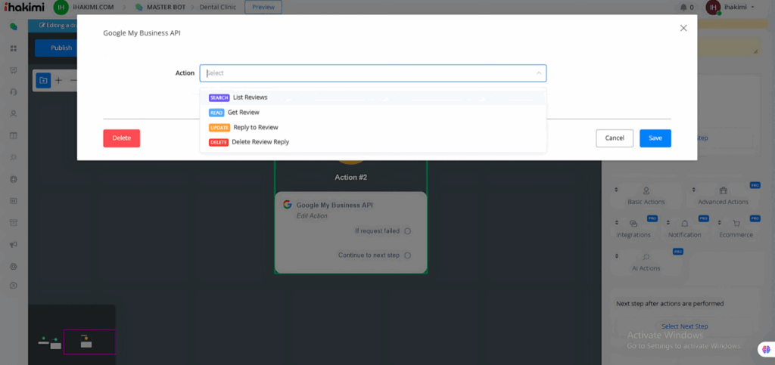The height and width of the screenshot is (365, 775).
Task: Close the Google My Business API dialog
Action: pos(683,28)
